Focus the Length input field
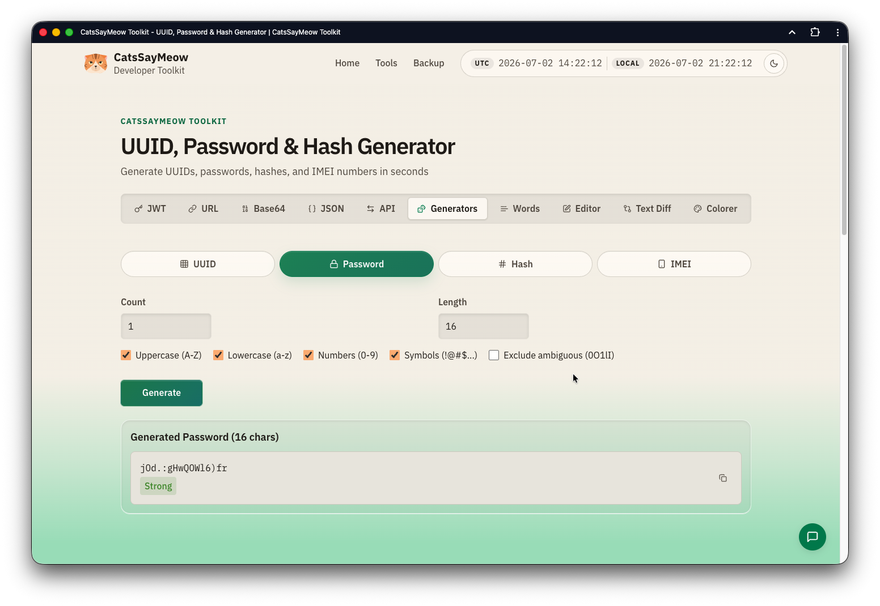Viewport: 880px width, 606px height. click(484, 326)
